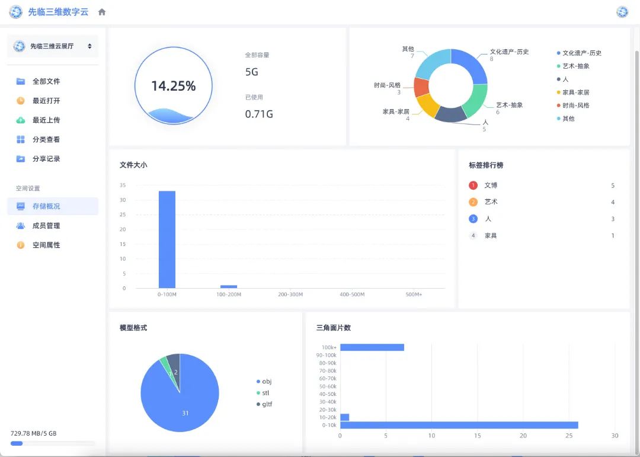Click the 最近上传 cloud upload icon

[x=21, y=120]
